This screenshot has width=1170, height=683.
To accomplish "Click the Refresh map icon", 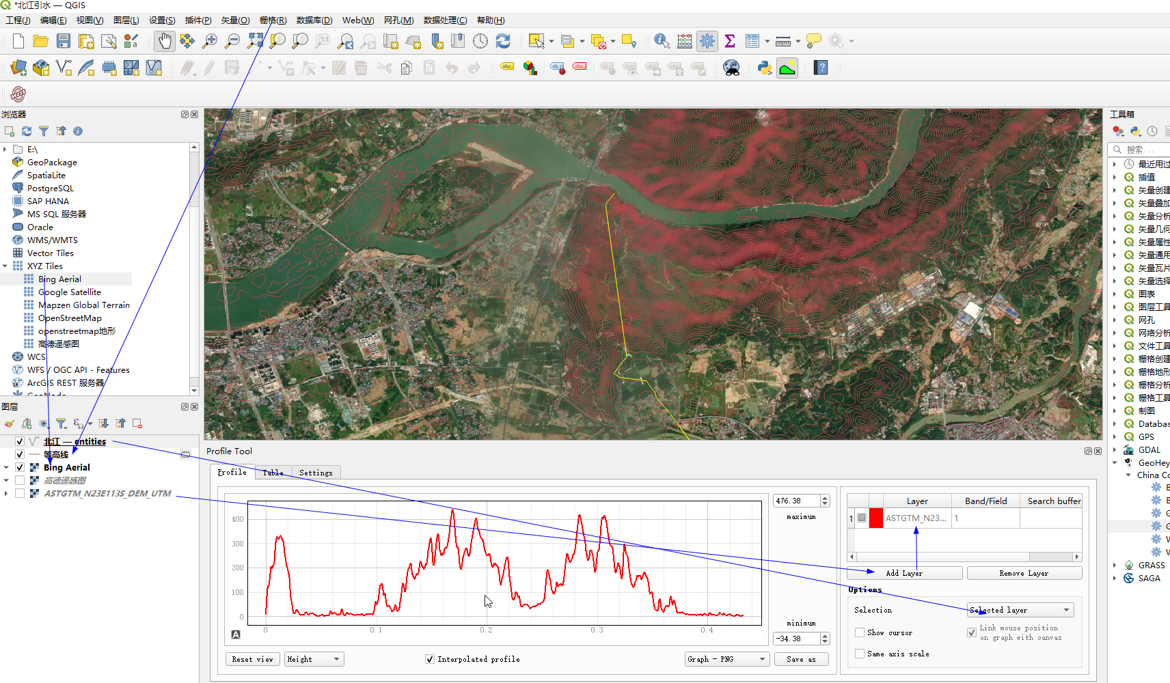I will [503, 41].
